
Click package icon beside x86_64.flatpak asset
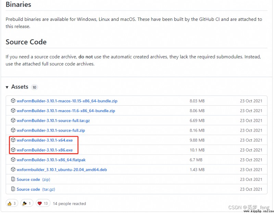(x=13, y=160)
